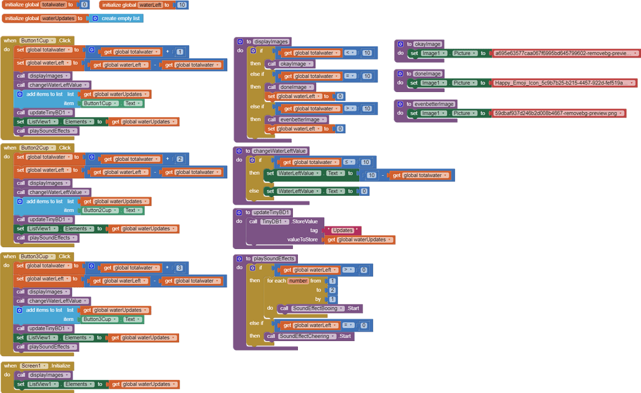Select the when Button3Cup.Click event block

[10, 257]
